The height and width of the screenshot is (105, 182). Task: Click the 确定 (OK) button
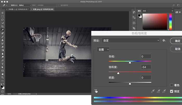pos(177,41)
